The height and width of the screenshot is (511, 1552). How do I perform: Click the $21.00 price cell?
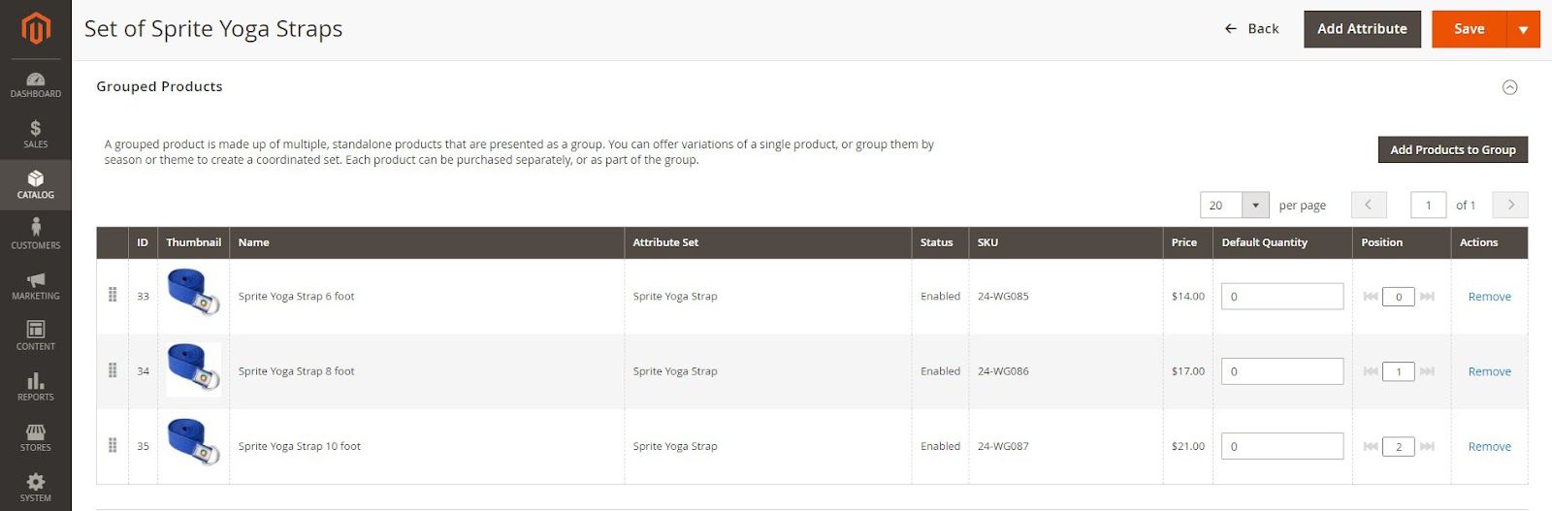[x=1187, y=446]
